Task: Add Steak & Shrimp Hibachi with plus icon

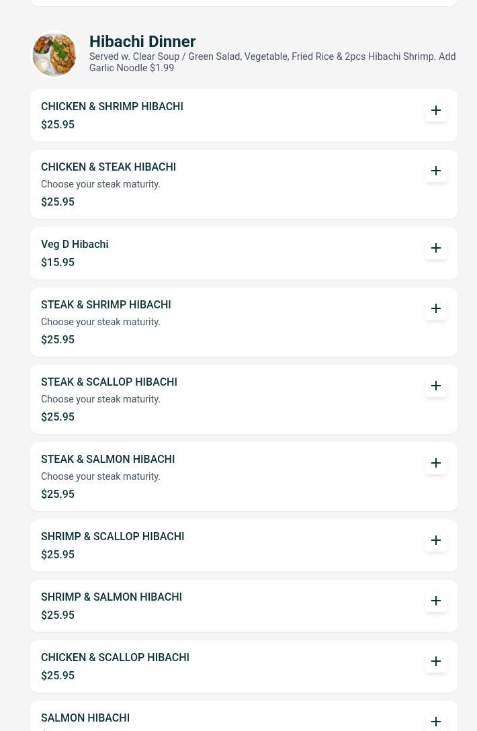Action: click(x=436, y=308)
